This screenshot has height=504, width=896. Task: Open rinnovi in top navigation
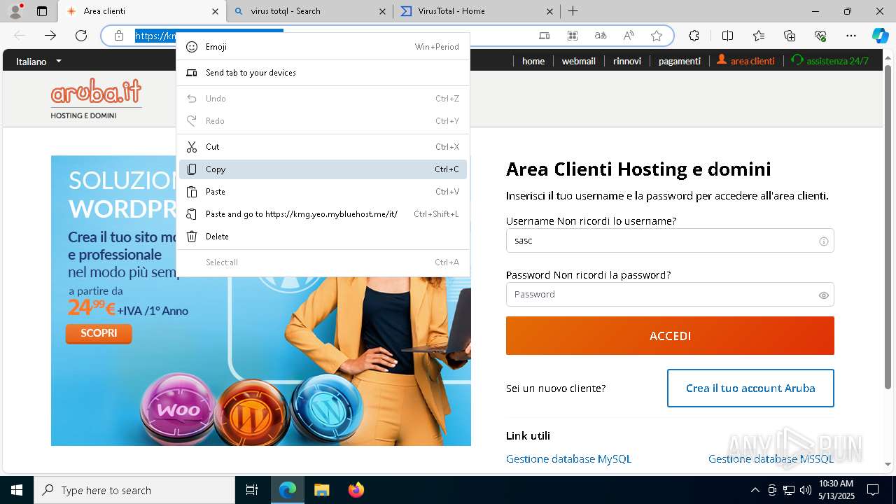click(x=627, y=61)
